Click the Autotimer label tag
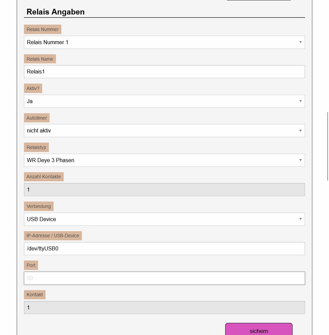329x335 pixels. 37,118
